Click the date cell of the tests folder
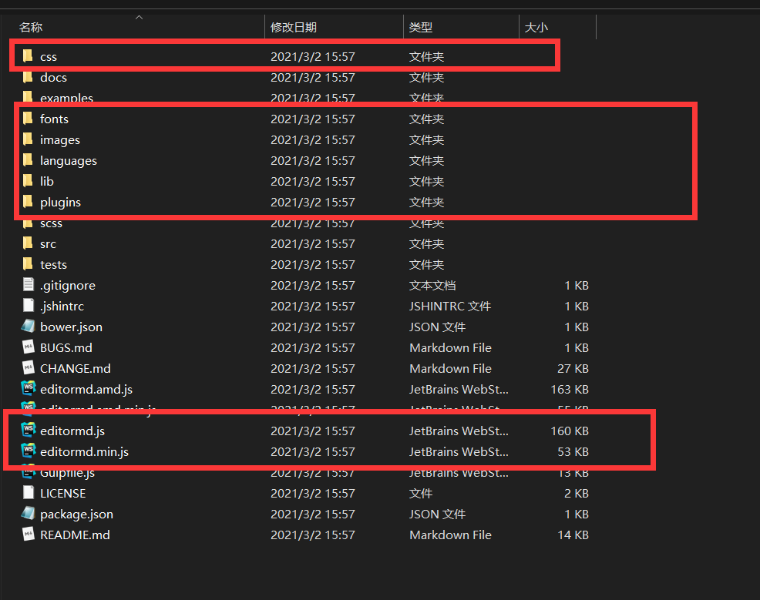 (313, 265)
